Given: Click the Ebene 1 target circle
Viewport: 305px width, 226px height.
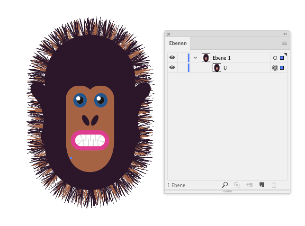Looking at the screenshot, I should click(275, 58).
